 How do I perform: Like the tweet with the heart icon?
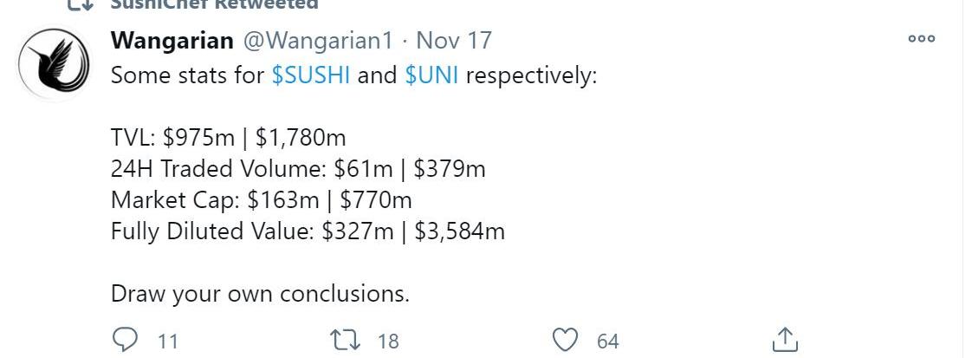[x=565, y=340]
